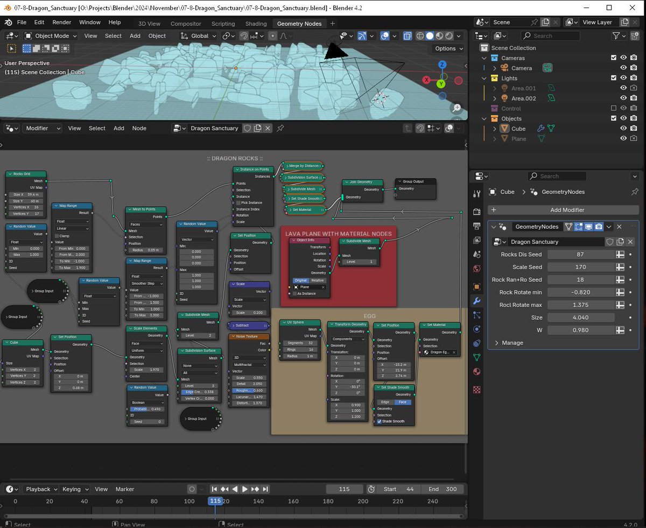
Task: Pin the Dragon Sanctuary node tree
Action: [x=280, y=128]
